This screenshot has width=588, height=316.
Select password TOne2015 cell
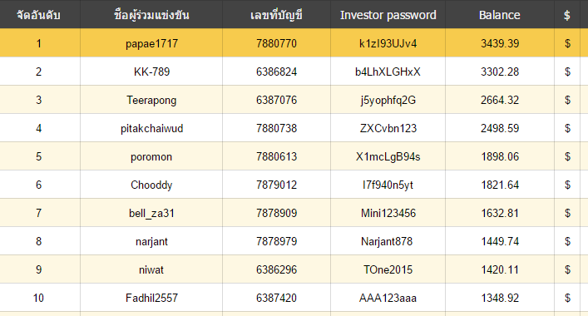(388, 269)
